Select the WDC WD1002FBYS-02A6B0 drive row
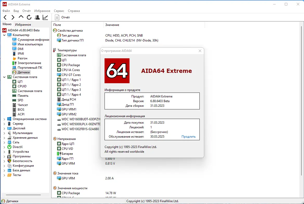 click(78, 129)
